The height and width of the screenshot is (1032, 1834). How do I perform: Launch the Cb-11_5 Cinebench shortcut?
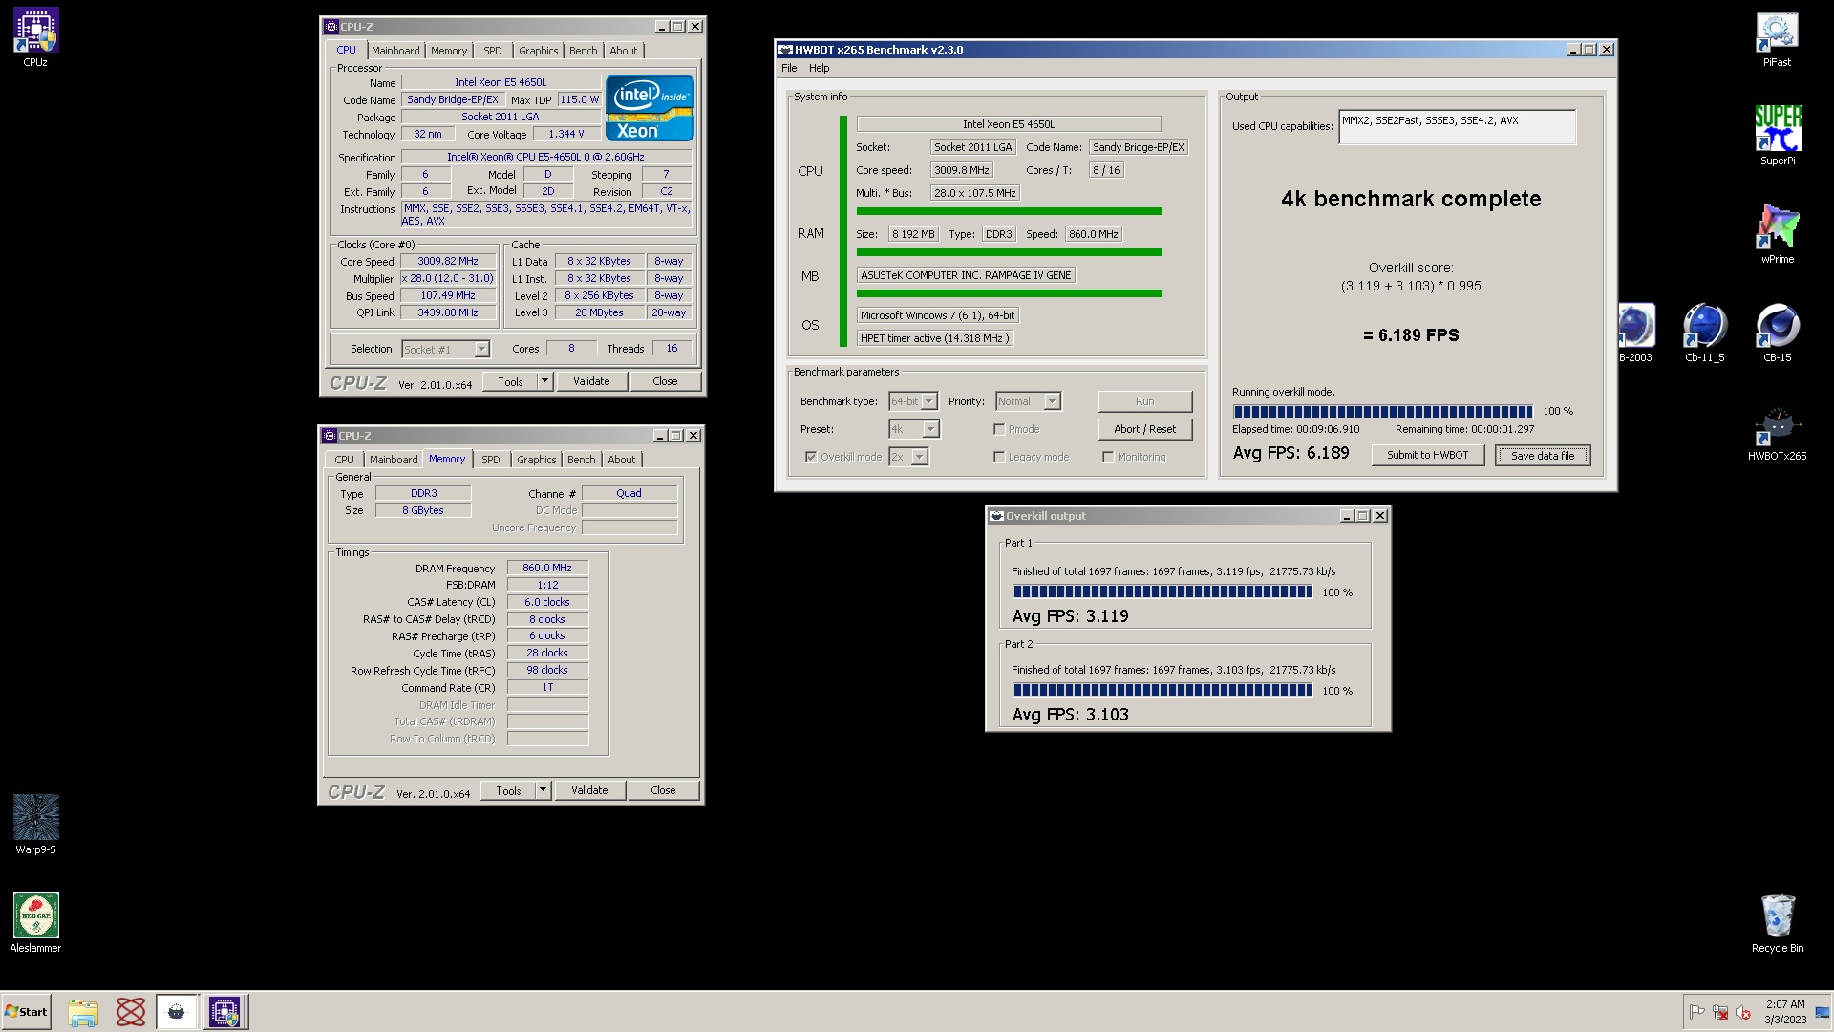(x=1704, y=333)
